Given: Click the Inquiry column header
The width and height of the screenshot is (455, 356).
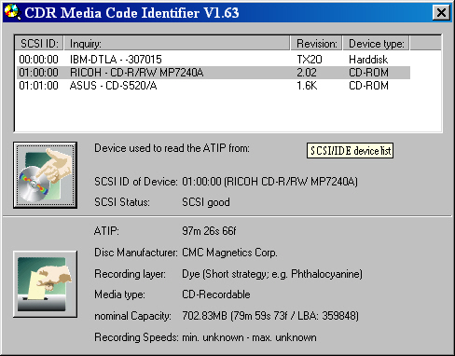Looking at the screenshot, I should [x=177, y=43].
